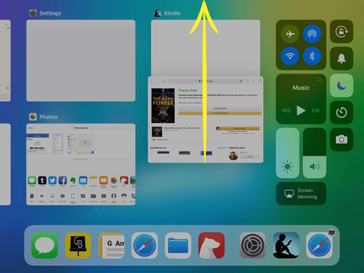
Task: Open Kindle reader icon in the dock
Action: click(286, 245)
